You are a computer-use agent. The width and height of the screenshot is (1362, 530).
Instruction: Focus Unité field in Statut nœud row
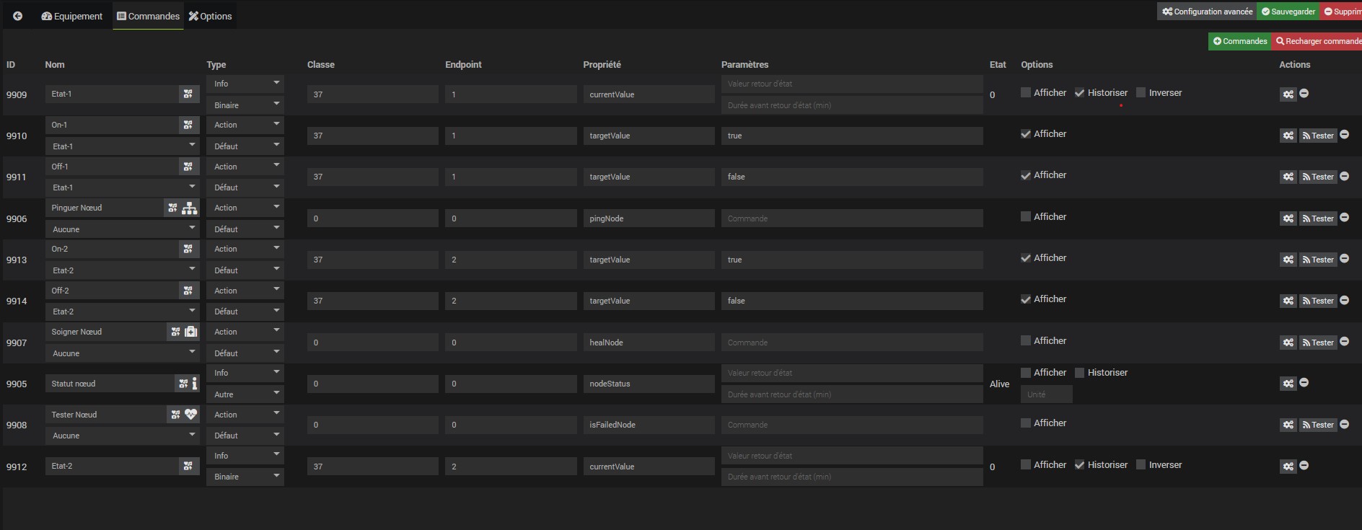[1046, 394]
